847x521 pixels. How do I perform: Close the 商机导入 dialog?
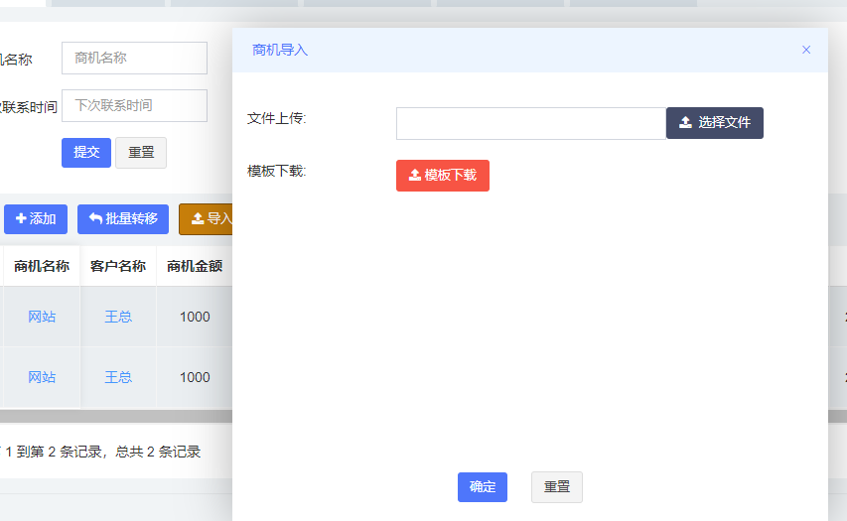[x=806, y=50]
